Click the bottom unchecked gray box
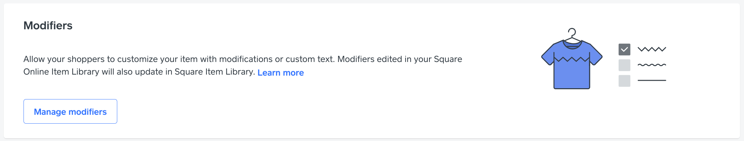This screenshot has height=141, width=744. tap(624, 81)
